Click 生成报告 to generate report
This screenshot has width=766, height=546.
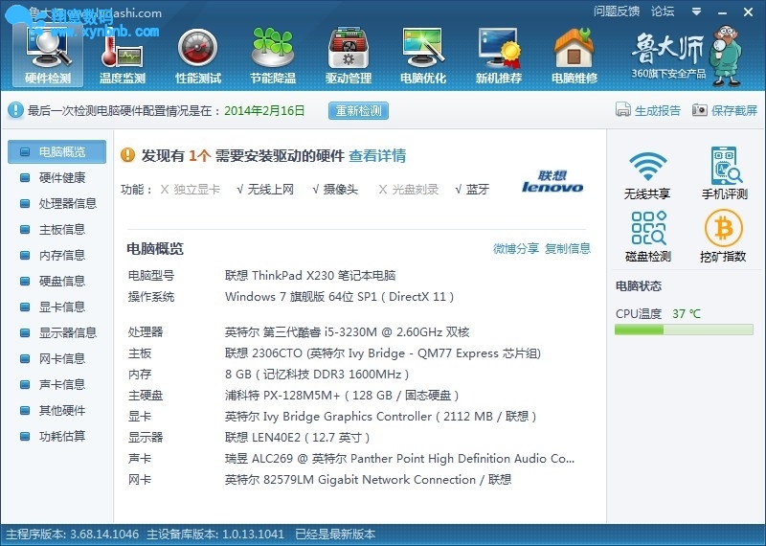648,110
